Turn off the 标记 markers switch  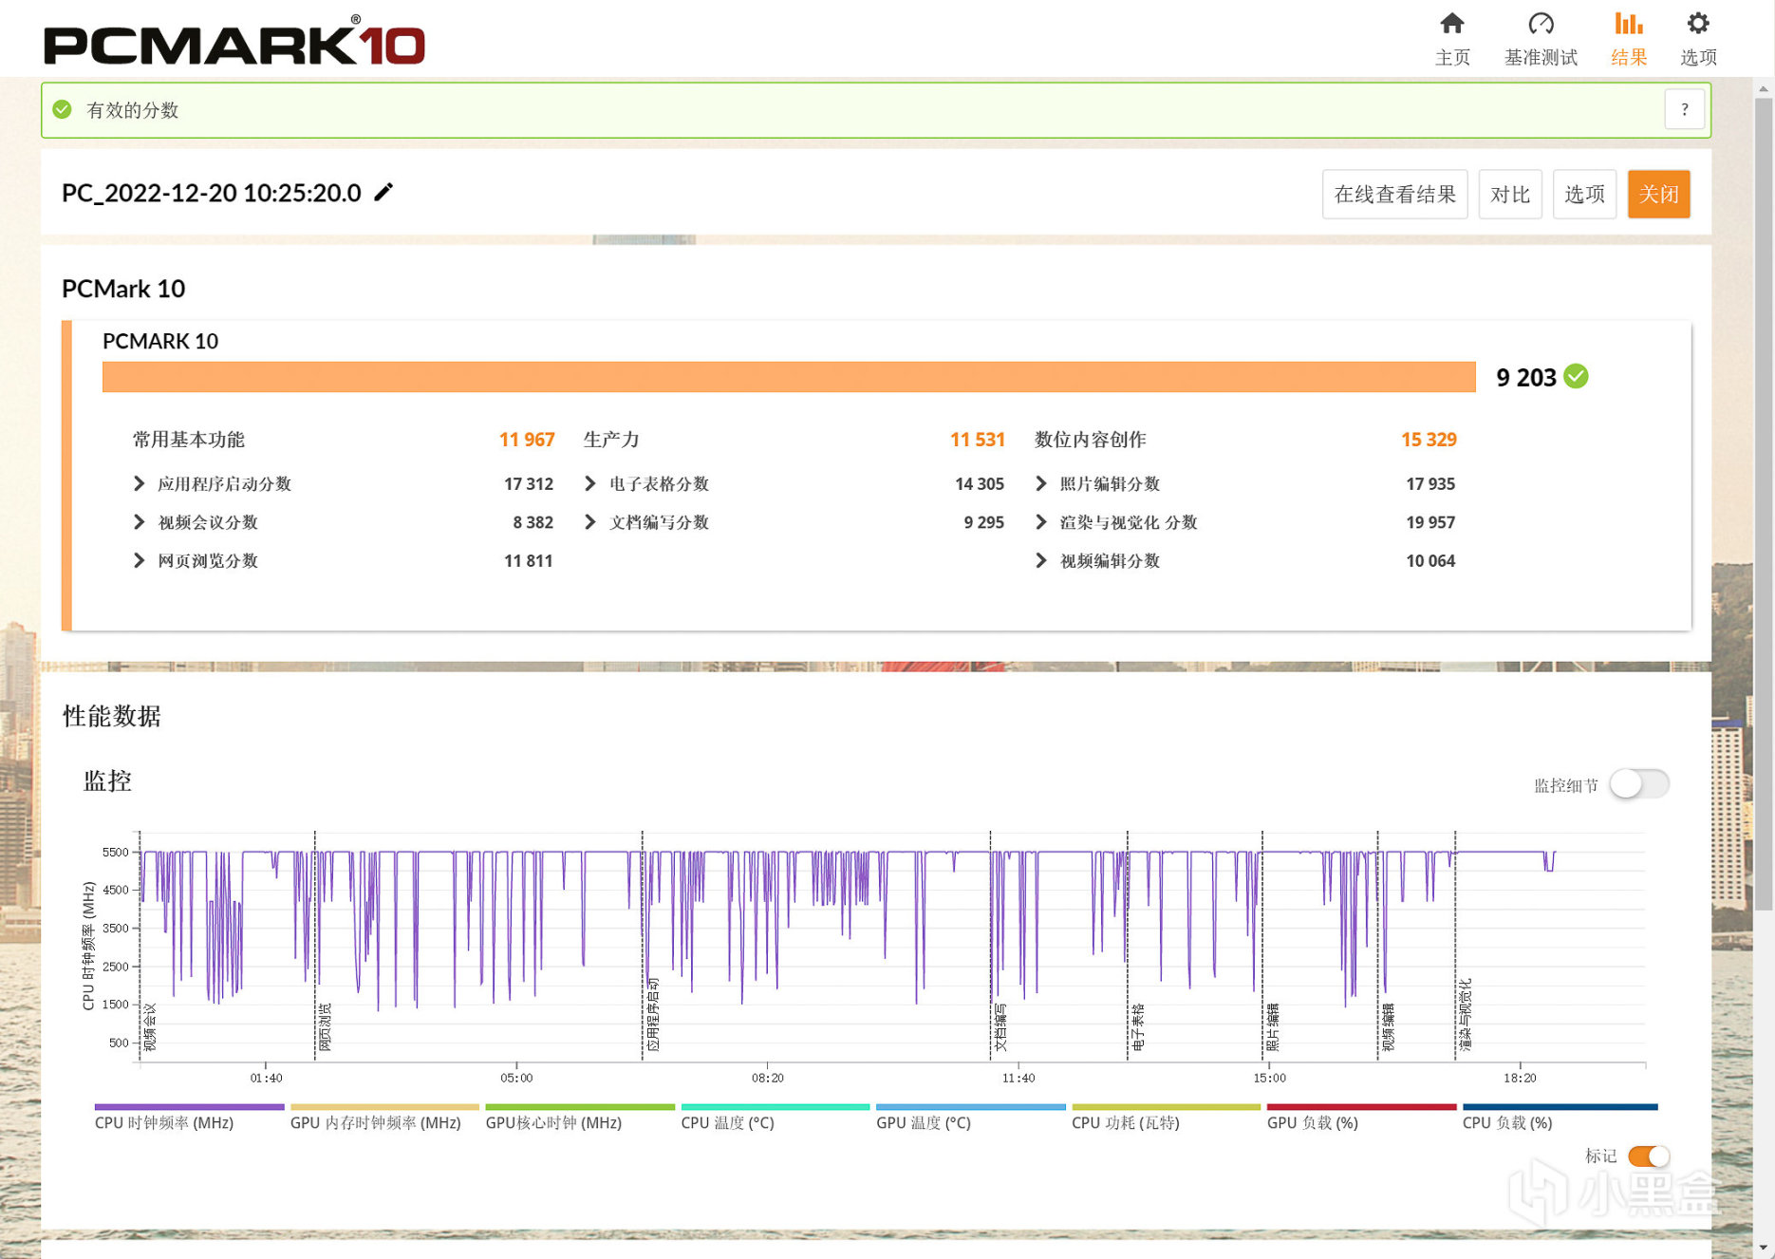point(1649,1156)
